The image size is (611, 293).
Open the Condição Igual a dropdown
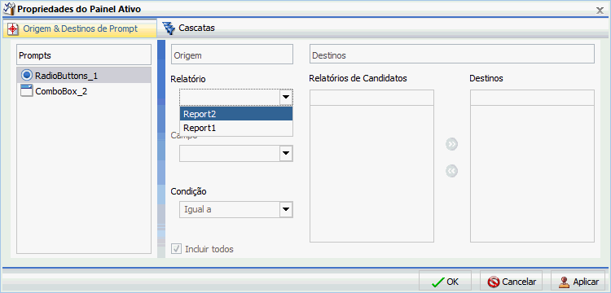coord(286,209)
